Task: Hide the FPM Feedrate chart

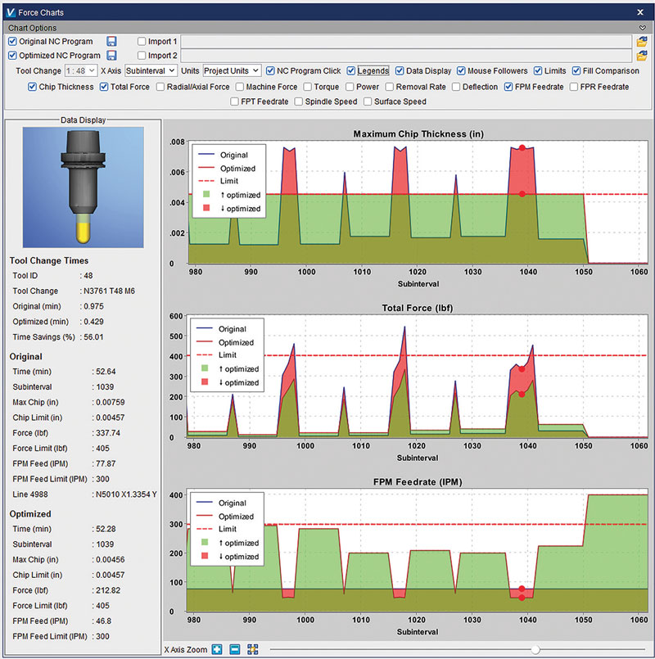Action: click(508, 87)
